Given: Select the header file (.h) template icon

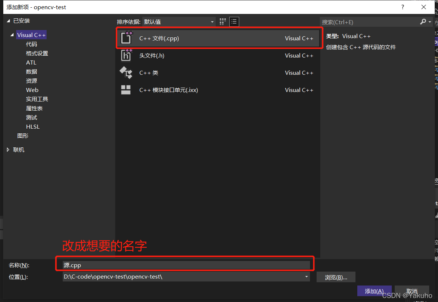Looking at the screenshot, I should coord(126,55).
